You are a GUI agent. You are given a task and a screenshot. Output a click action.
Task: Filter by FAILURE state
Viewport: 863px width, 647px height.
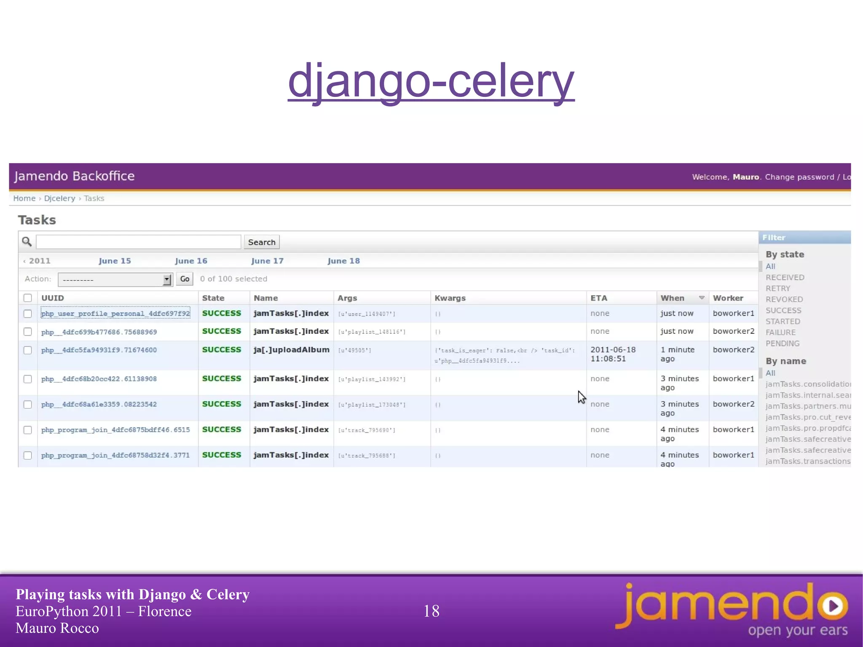click(x=780, y=333)
